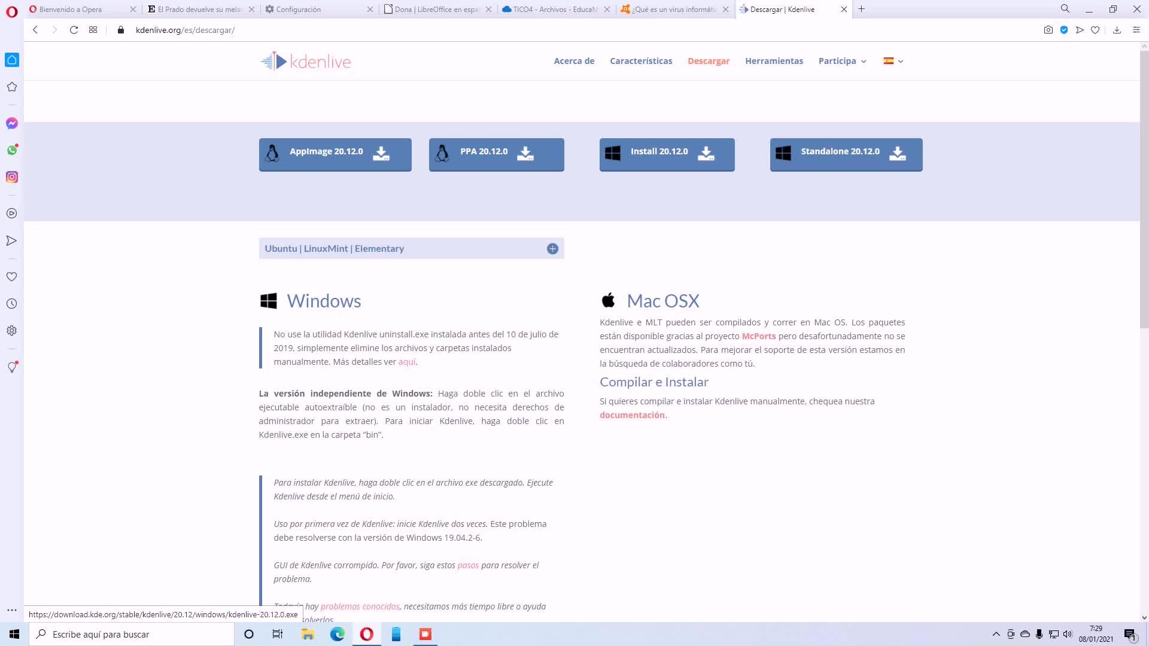
Task: Download Standalone 20.12.0 for Windows
Action: pos(846,154)
